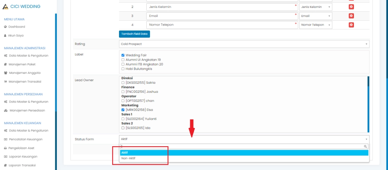Open Dashboard from the sidebar menu
The height and width of the screenshot is (170, 388).
click(x=17, y=27)
